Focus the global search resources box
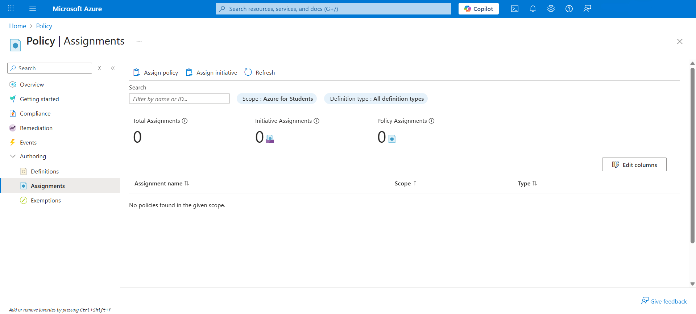This screenshot has width=696, height=314. (333, 9)
